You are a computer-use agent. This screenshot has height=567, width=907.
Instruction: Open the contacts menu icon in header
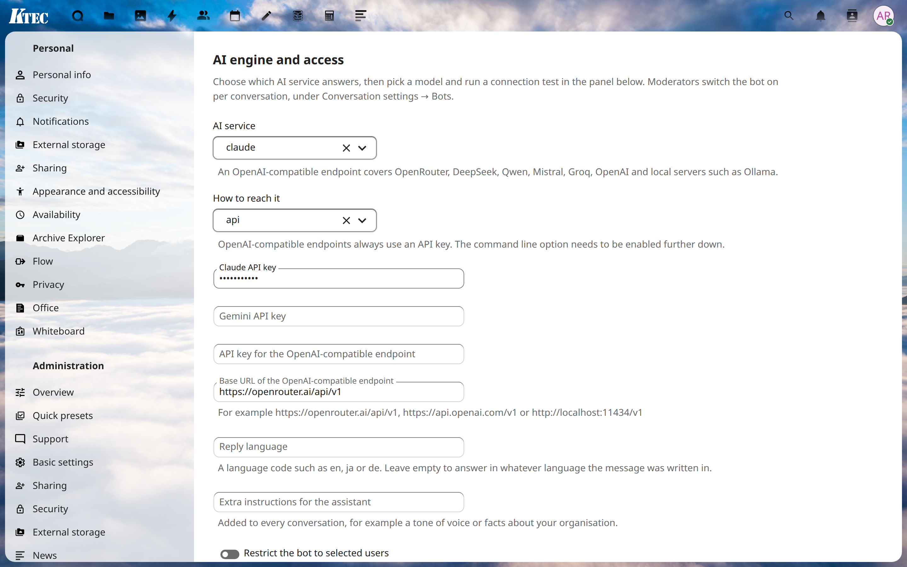coord(852,16)
